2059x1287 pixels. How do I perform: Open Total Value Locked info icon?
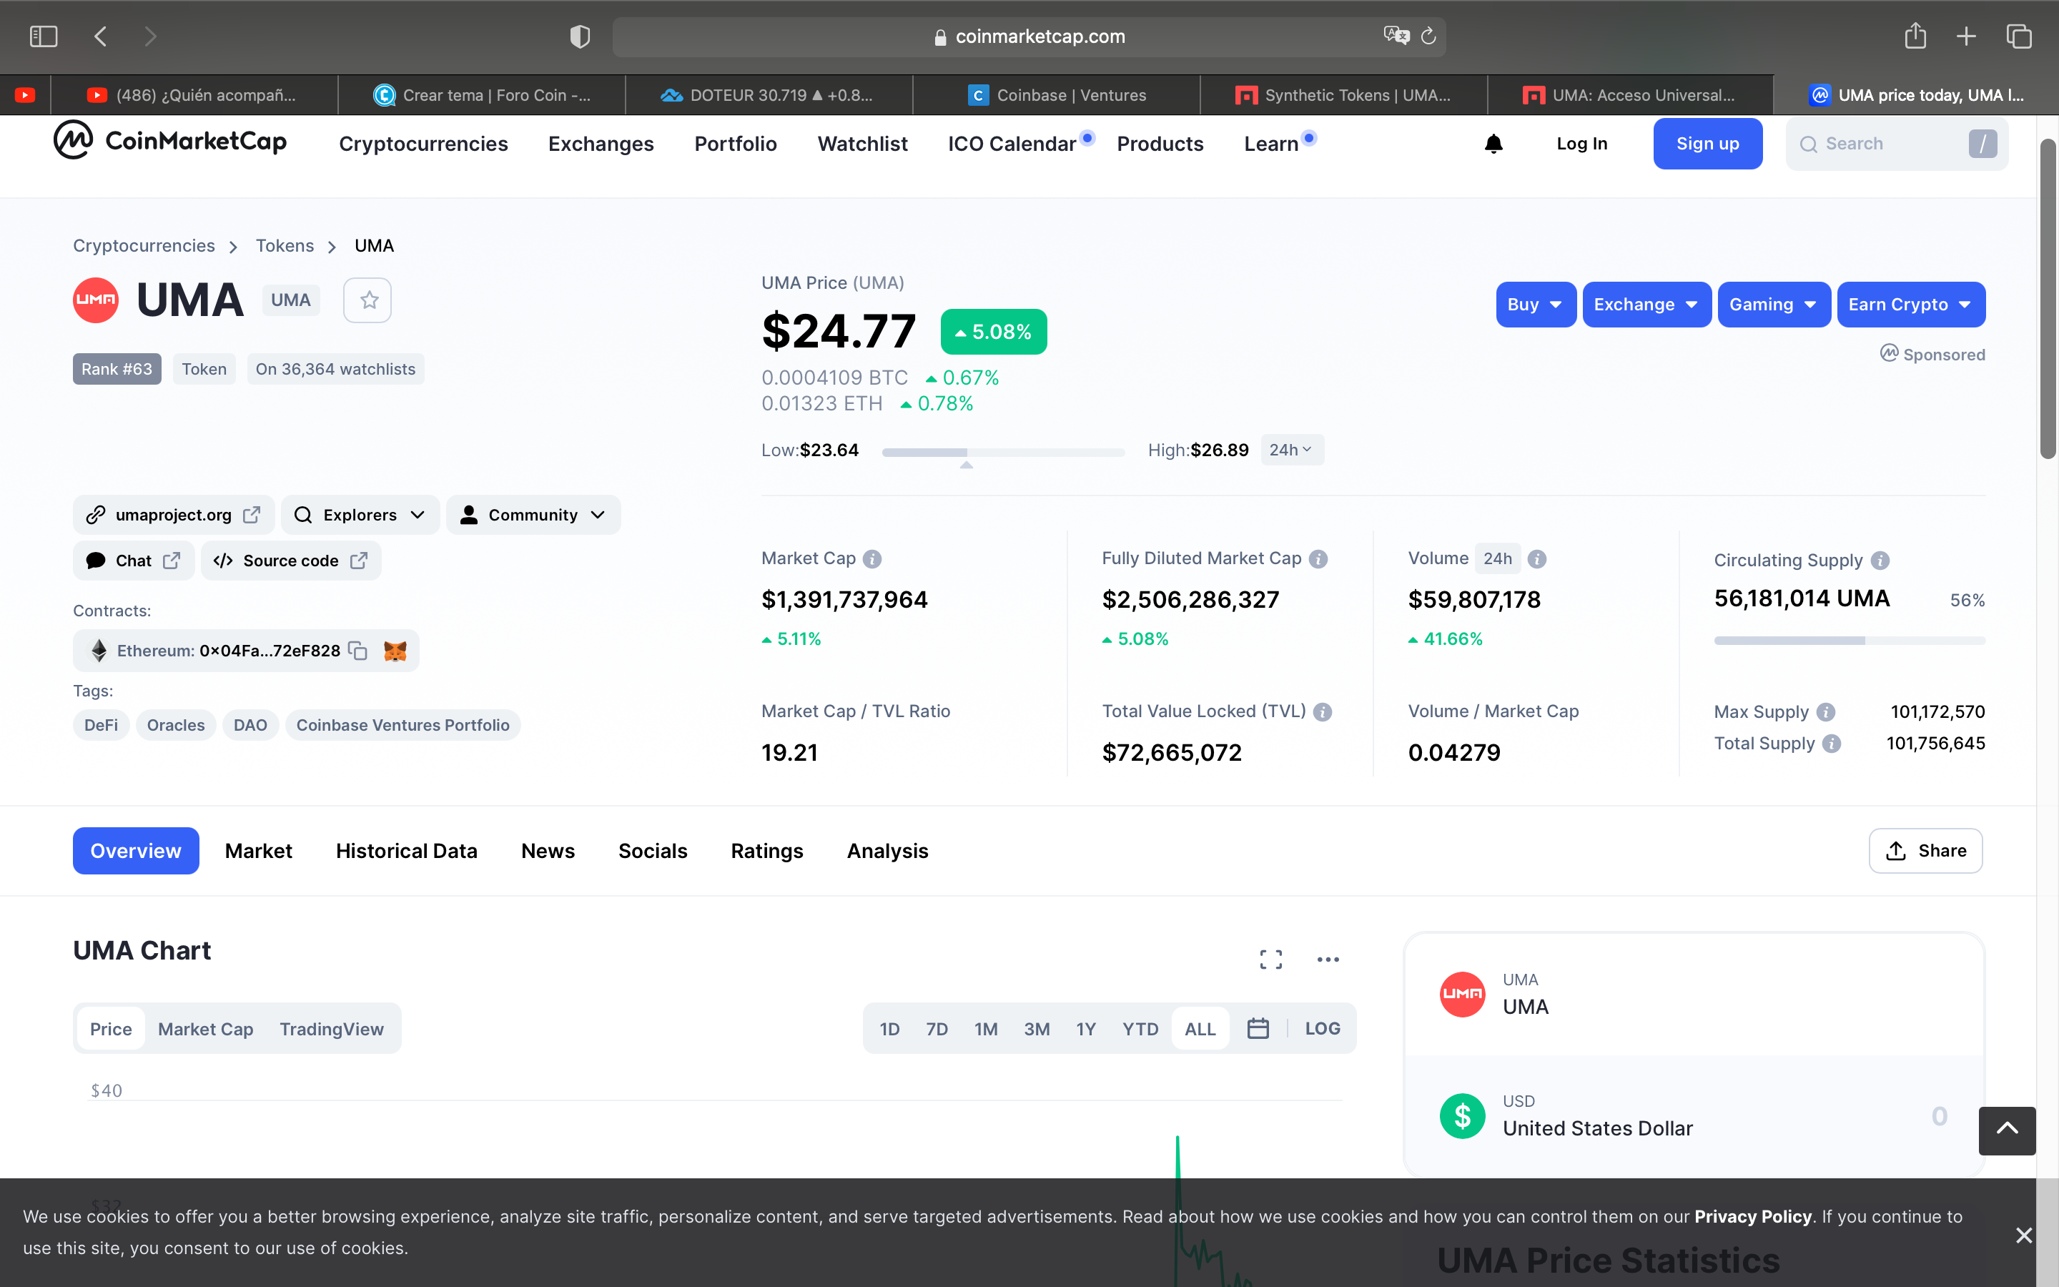tap(1322, 711)
